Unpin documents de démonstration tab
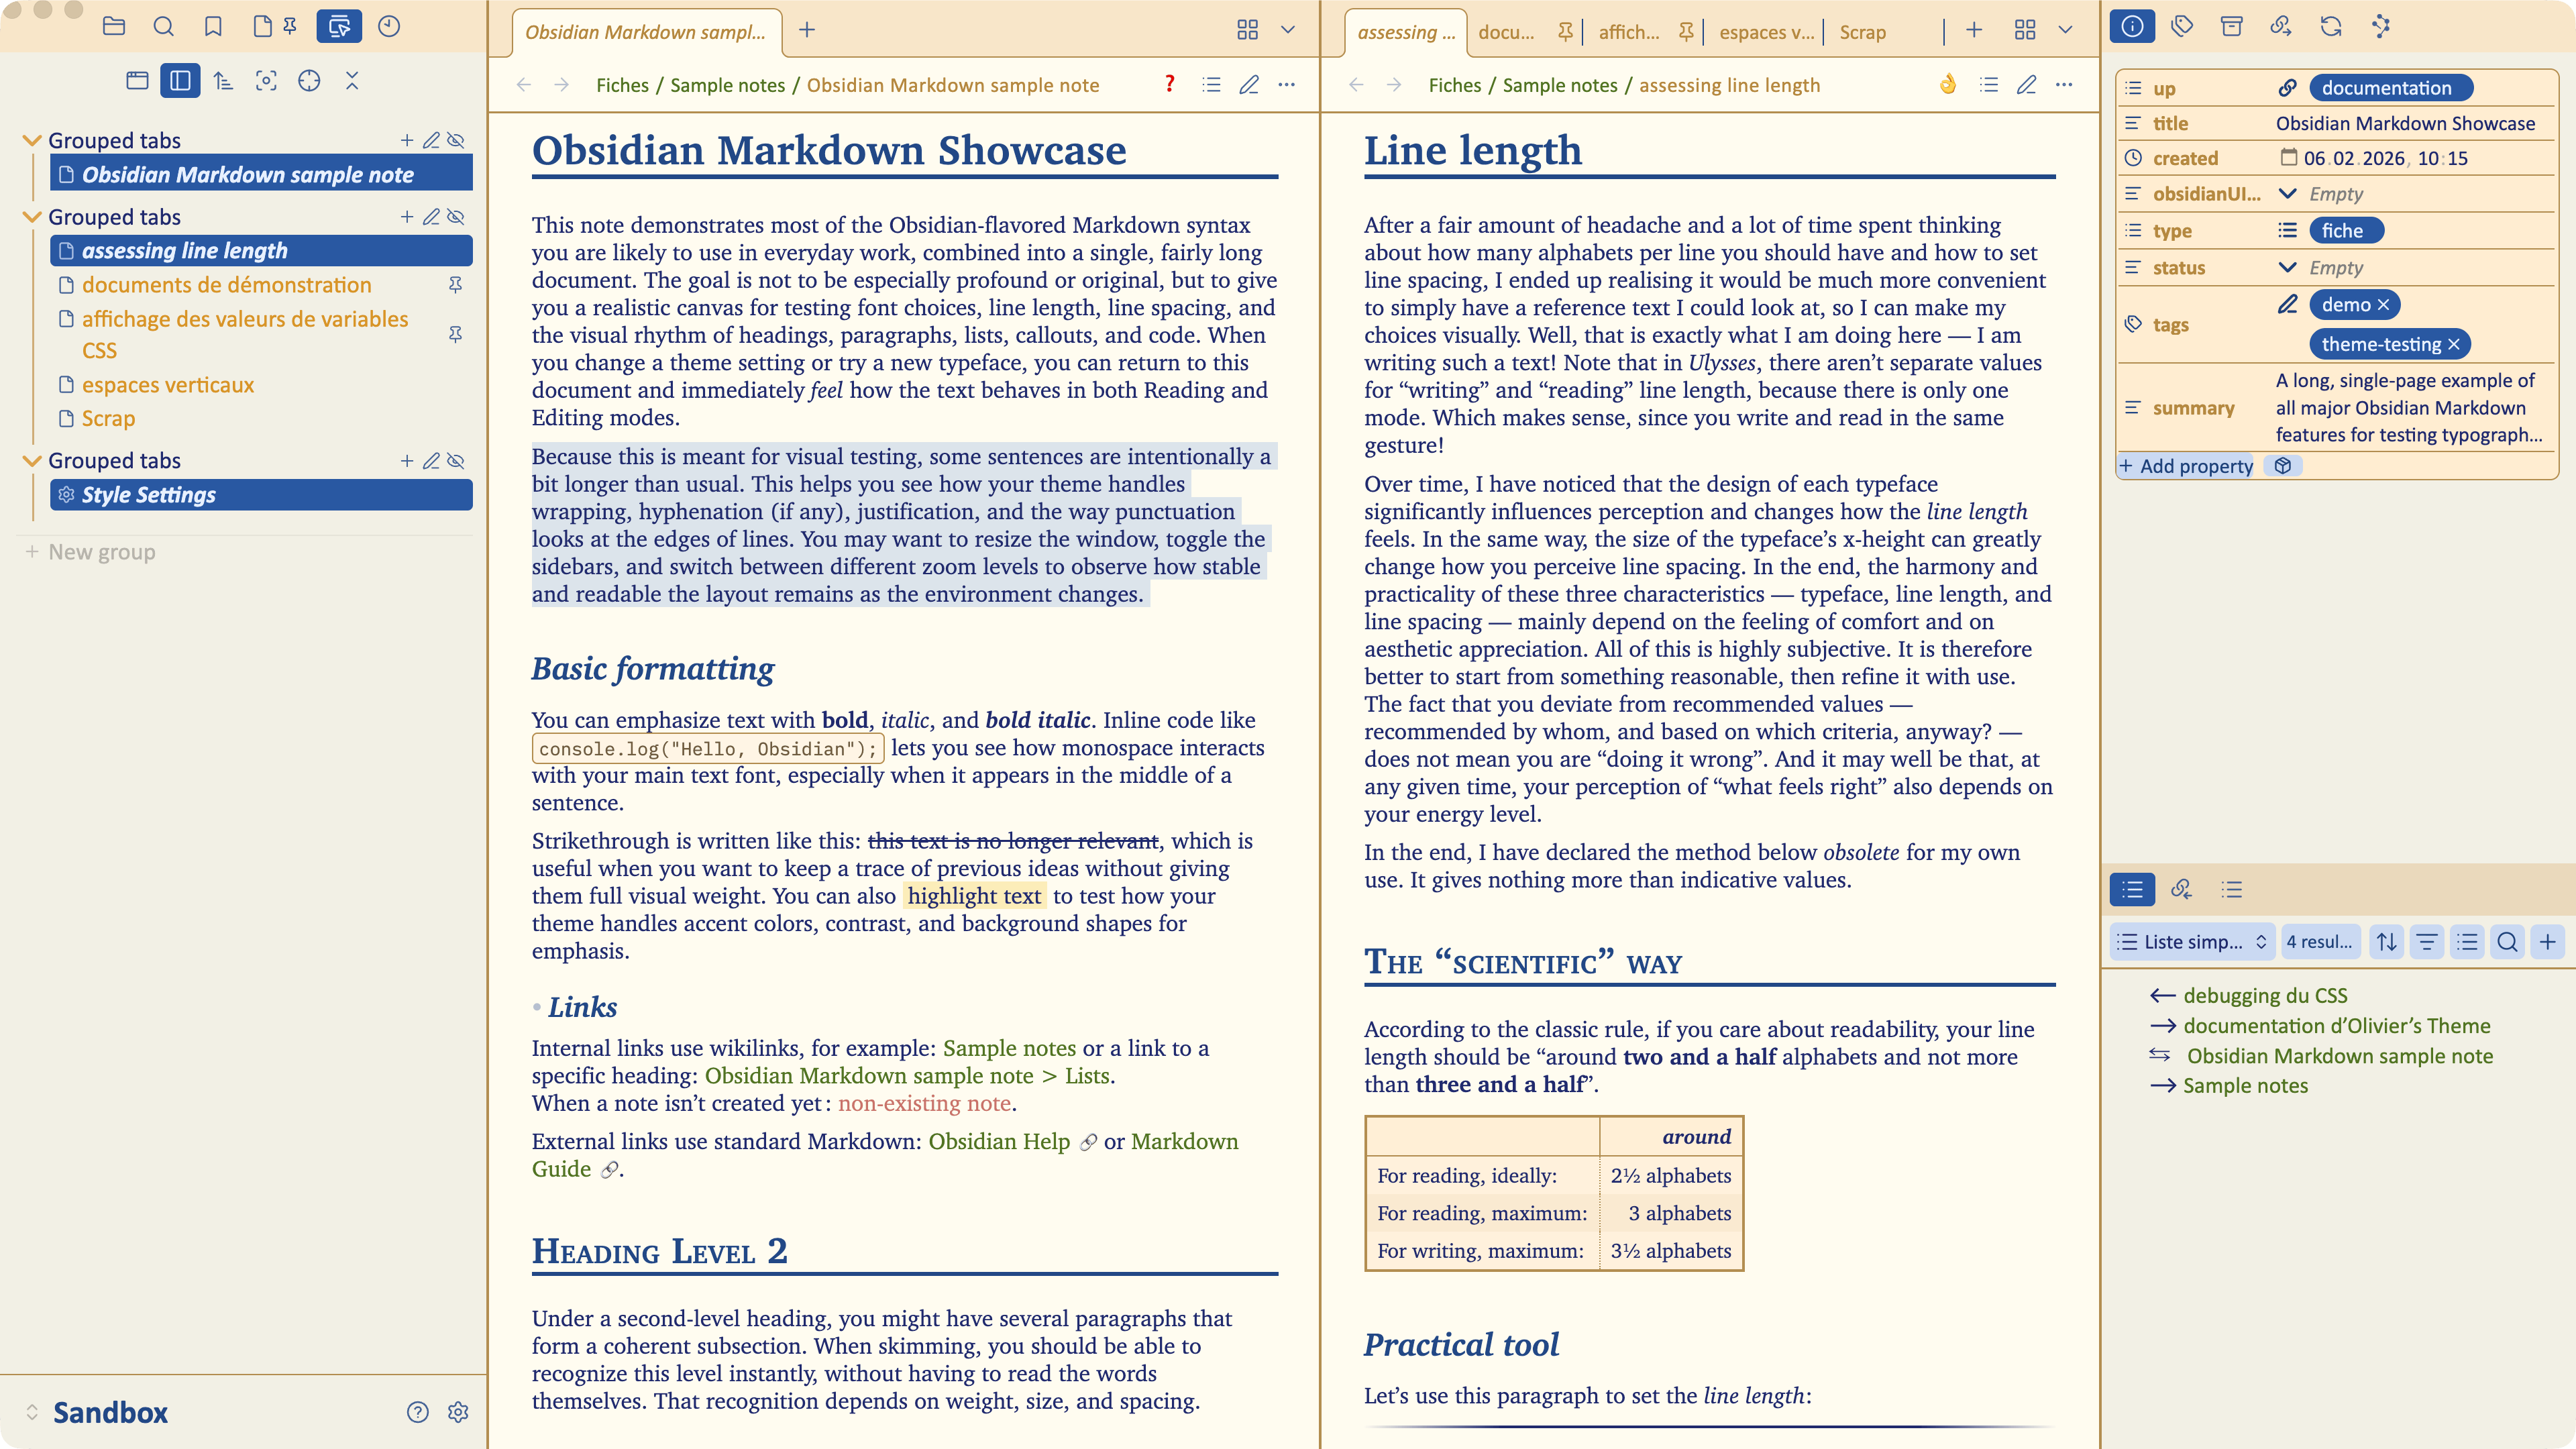2576x1449 pixels. [x=456, y=285]
